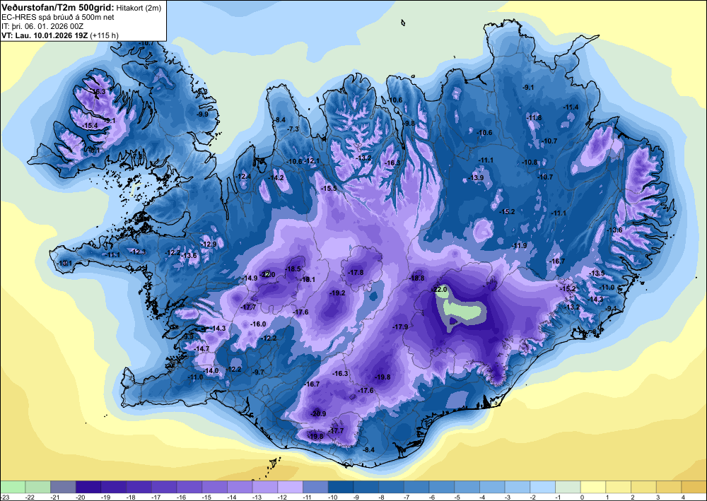The width and height of the screenshot is (707, 501).
Task: Click the -13.9 temperature label
Action: [x=476, y=178]
